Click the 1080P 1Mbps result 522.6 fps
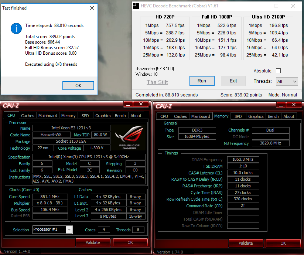Screen dimensions: 304x255 227,25
